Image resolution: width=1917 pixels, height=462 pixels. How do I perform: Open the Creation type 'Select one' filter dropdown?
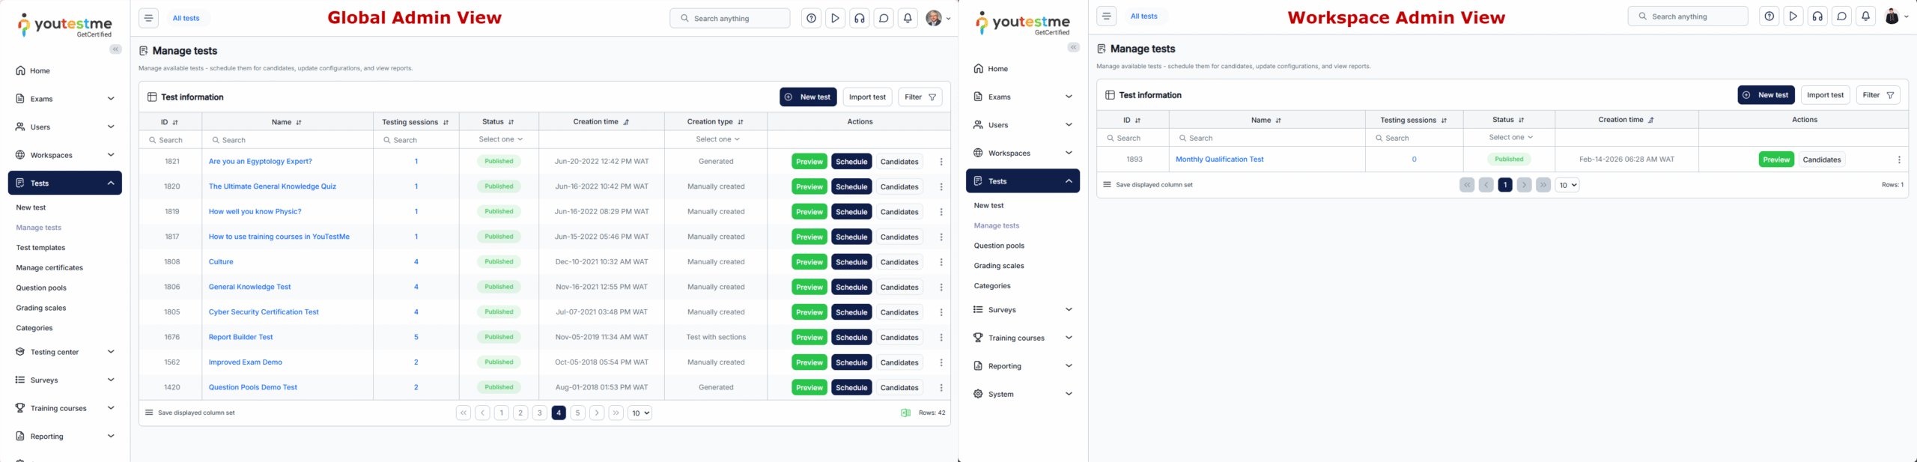click(x=717, y=139)
